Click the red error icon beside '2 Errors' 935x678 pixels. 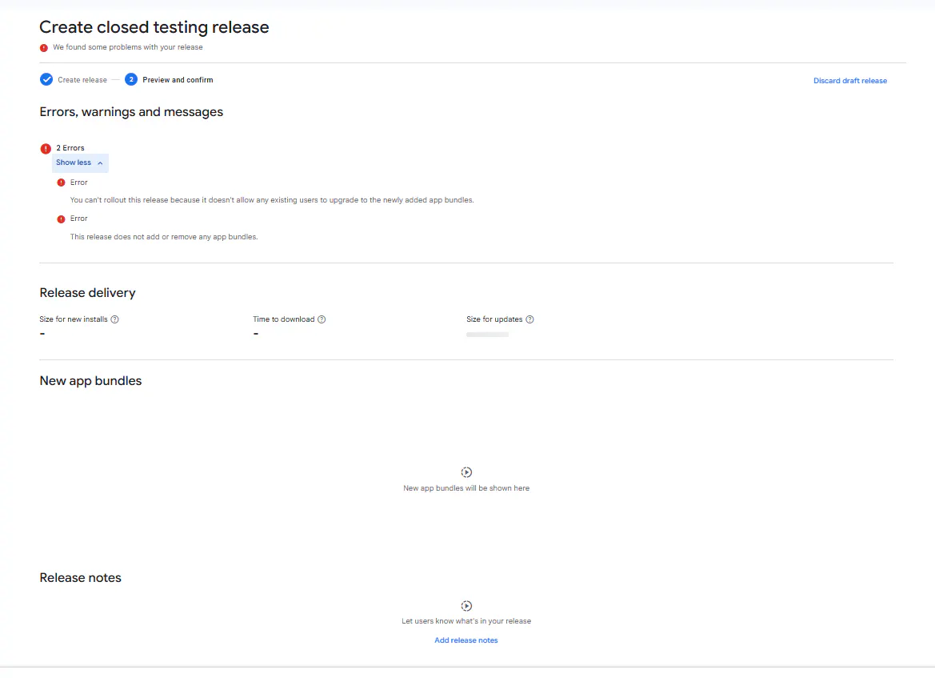46,149
